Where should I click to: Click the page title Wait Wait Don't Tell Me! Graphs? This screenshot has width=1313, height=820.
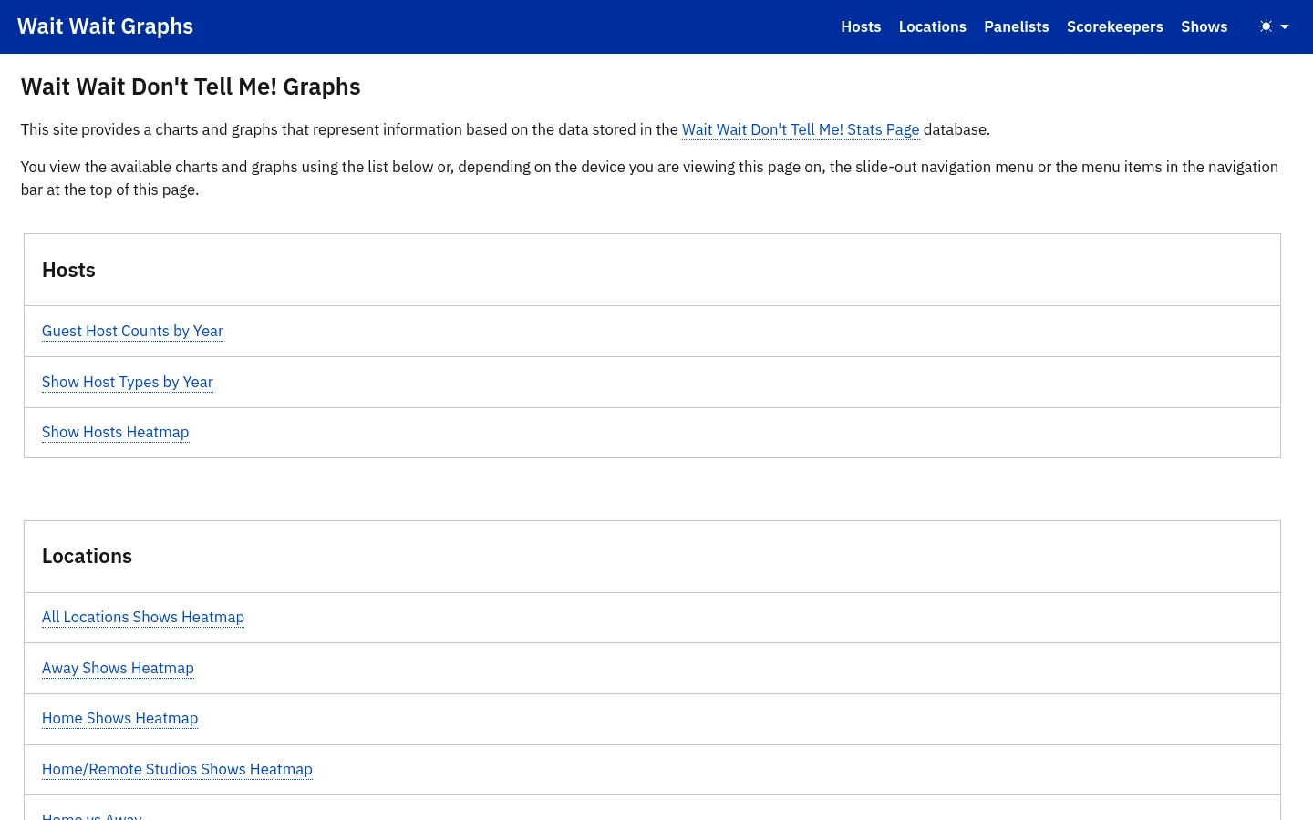pyautogui.click(x=191, y=87)
